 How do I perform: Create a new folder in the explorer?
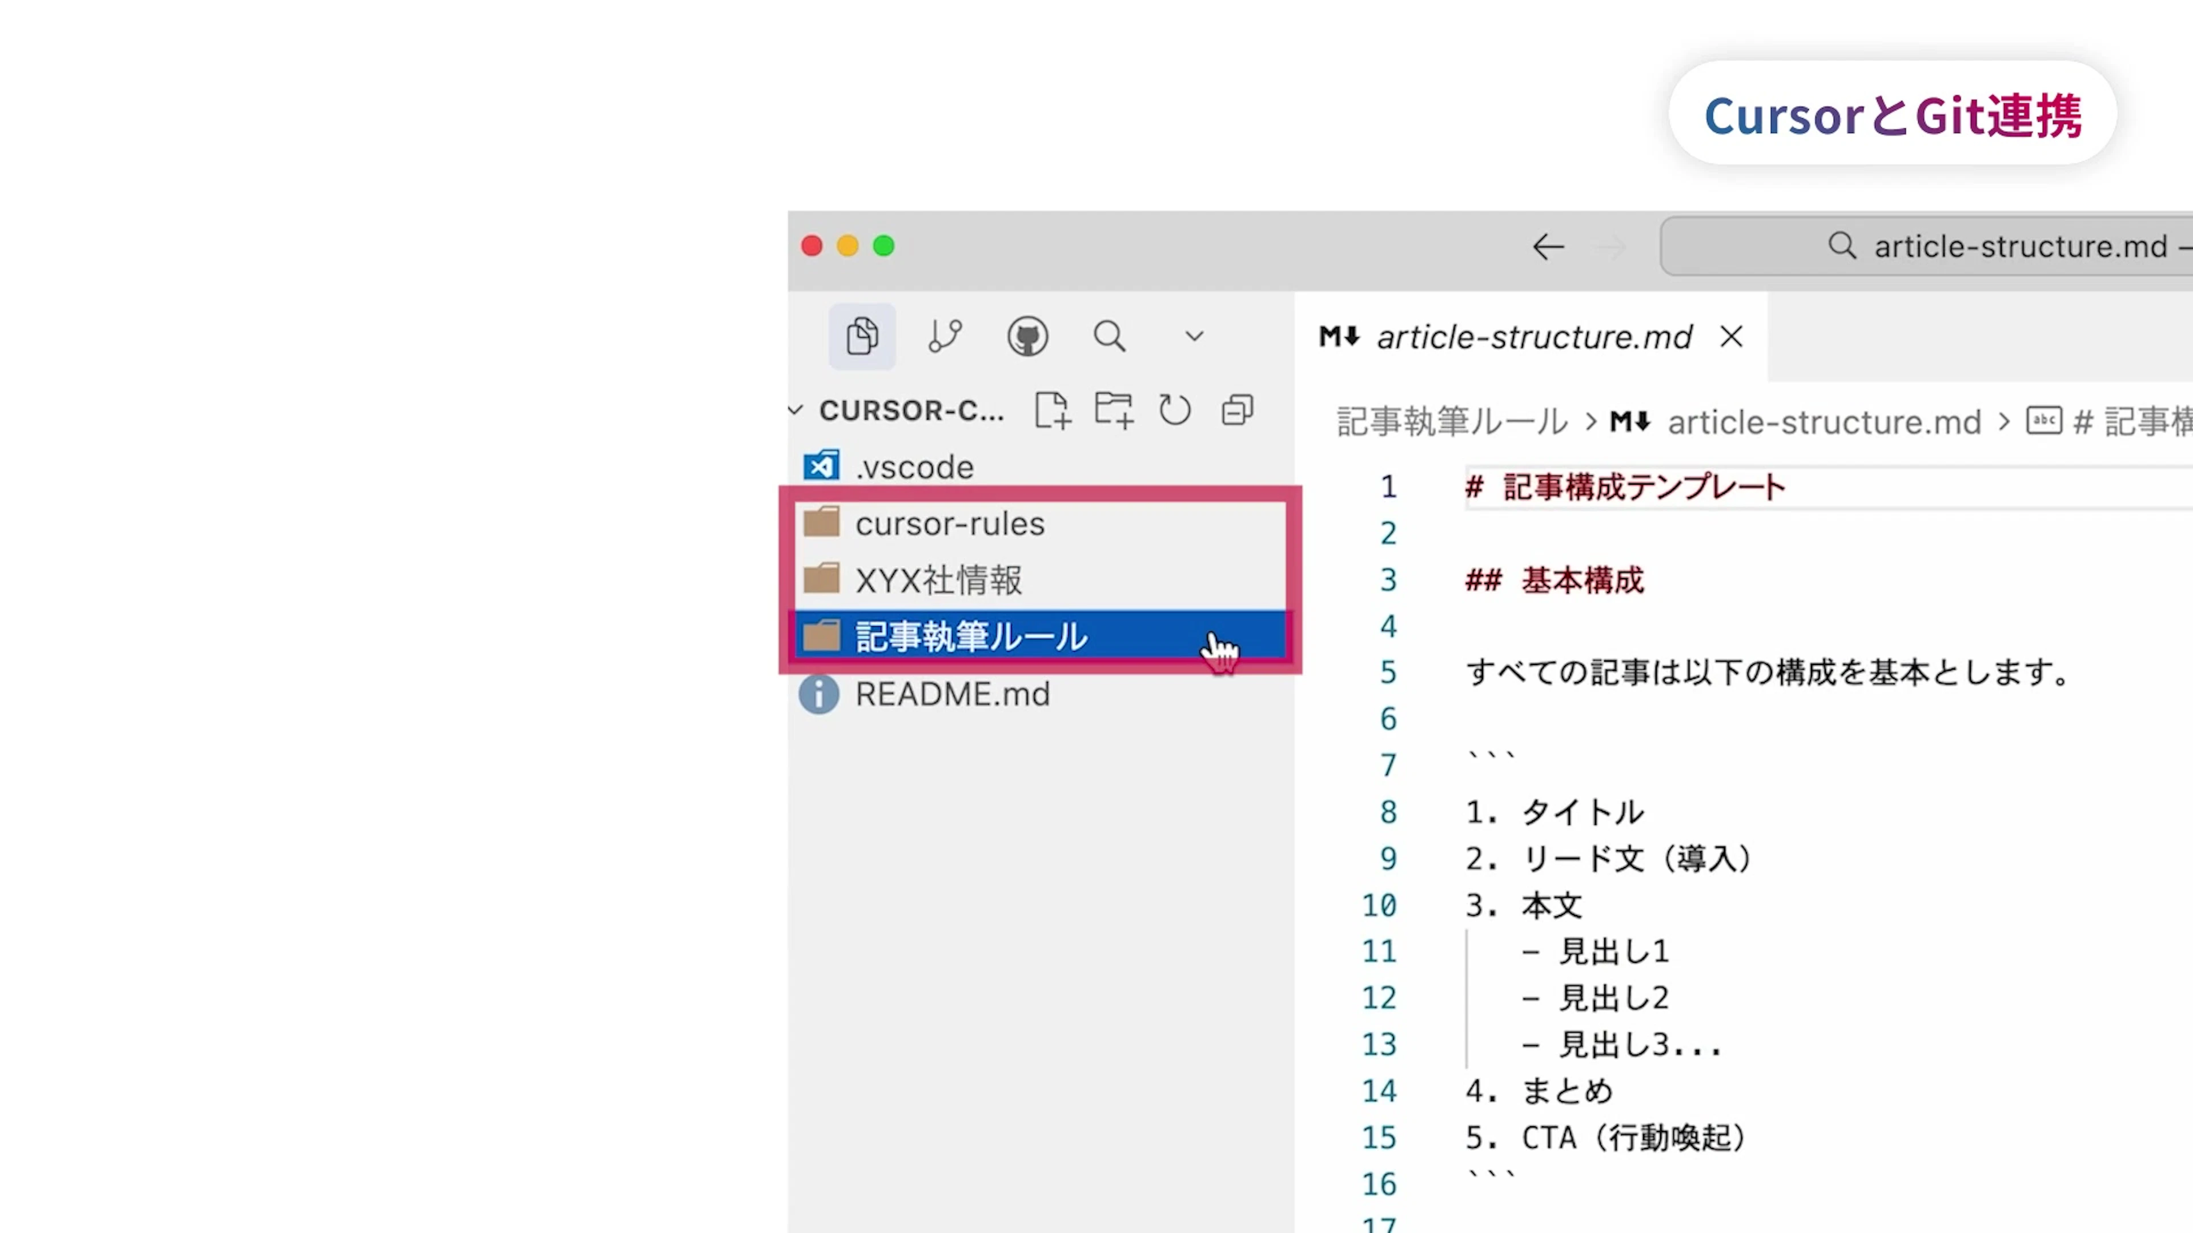tap(1114, 410)
